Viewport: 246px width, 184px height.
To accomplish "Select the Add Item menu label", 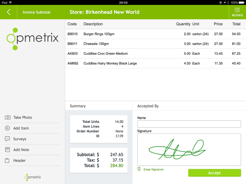I will tap(21, 128).
